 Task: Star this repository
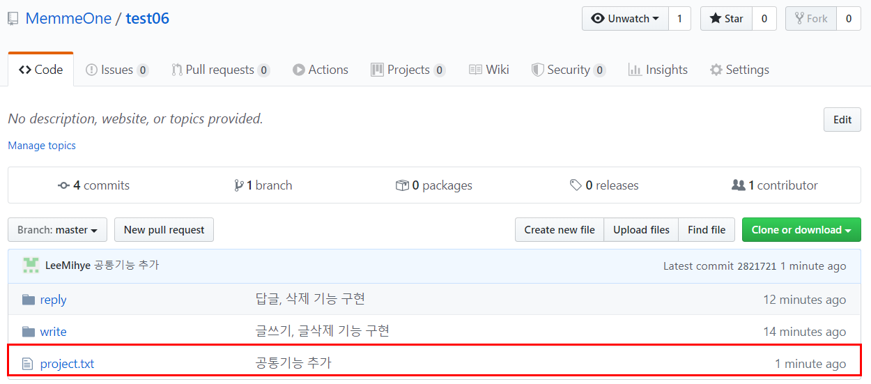tap(726, 19)
